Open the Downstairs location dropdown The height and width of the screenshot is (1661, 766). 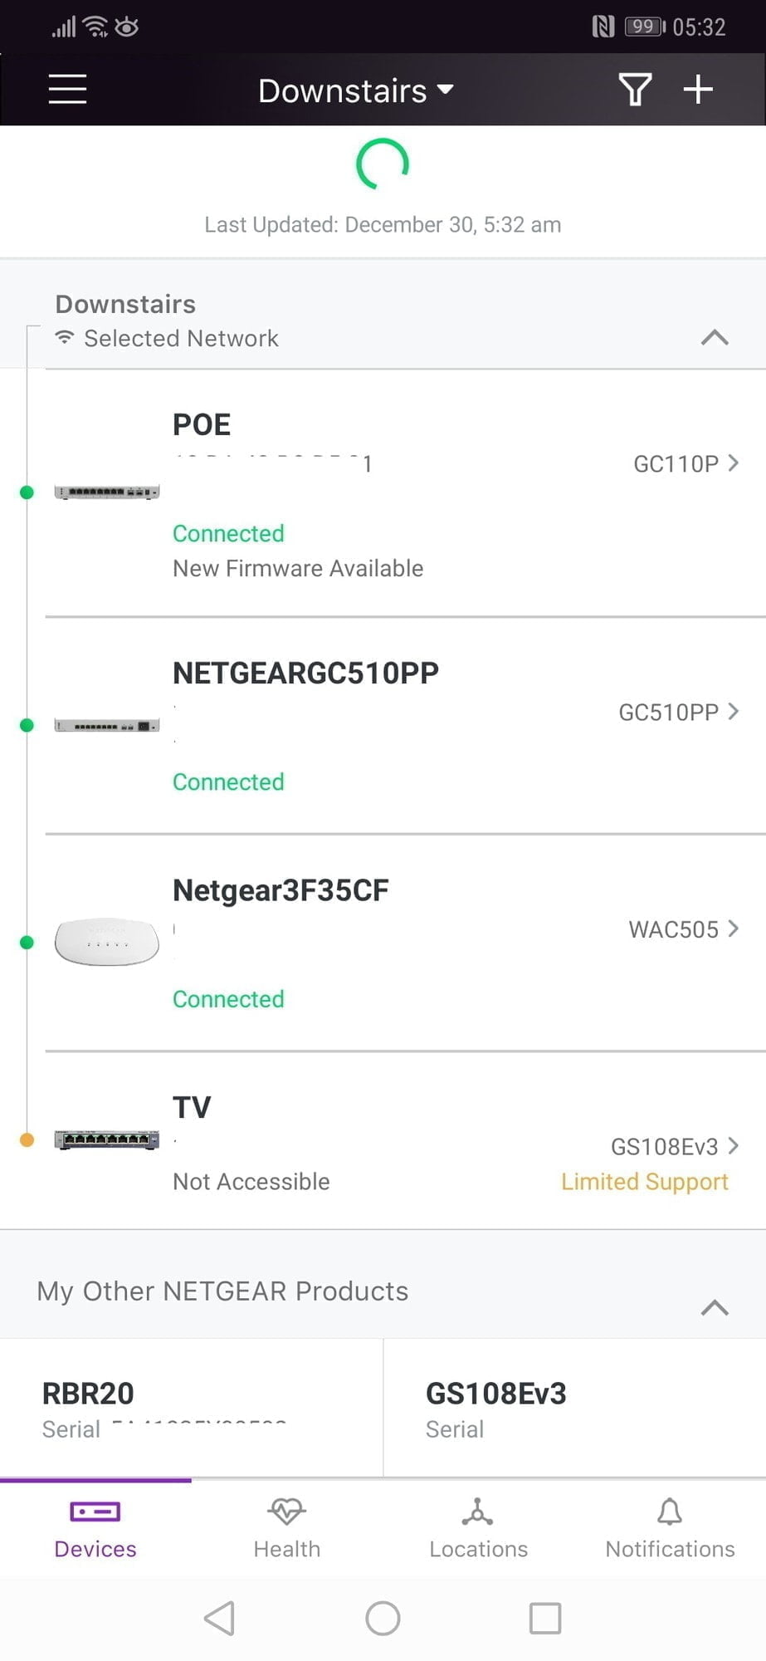pos(356,90)
